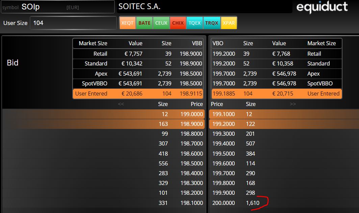
Task: Select the Apex bid value € 543,691
Action: [130, 74]
